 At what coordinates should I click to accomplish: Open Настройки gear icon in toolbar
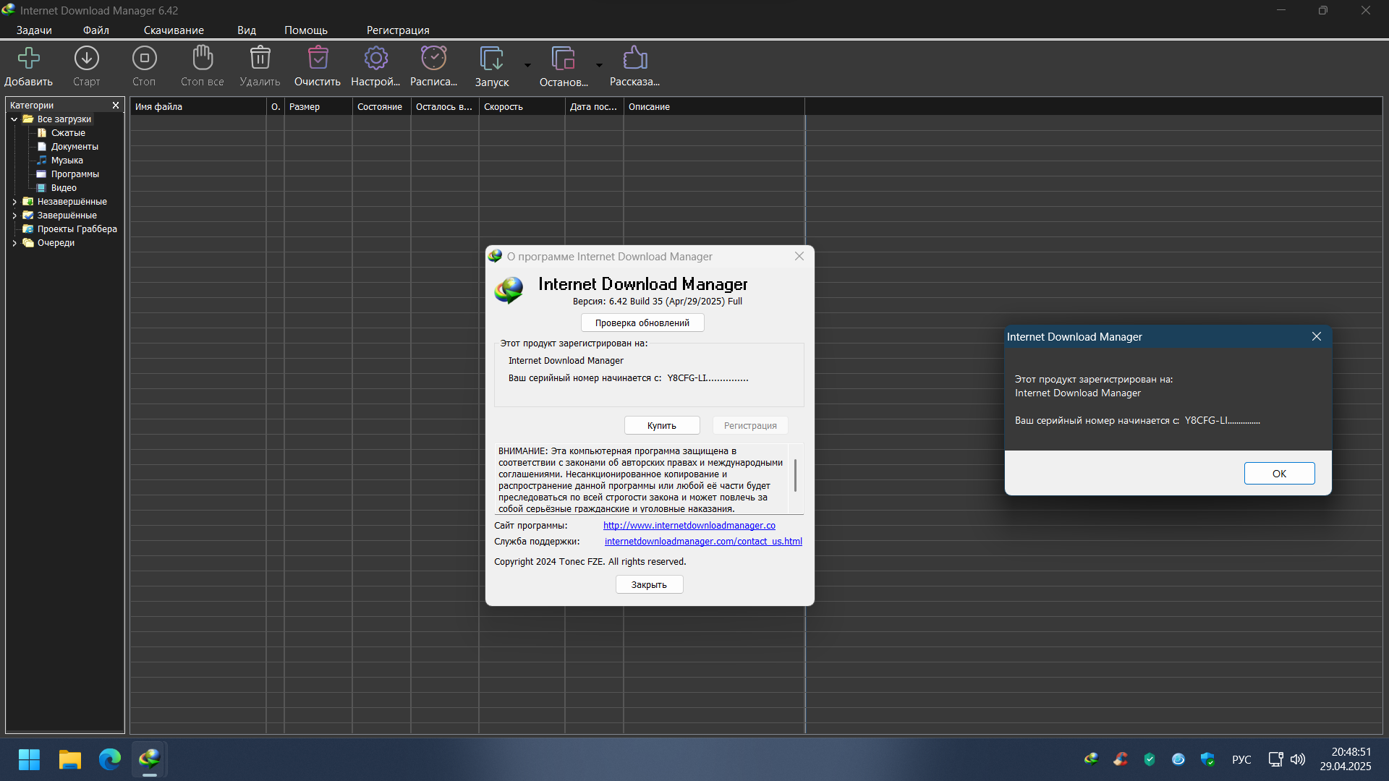[375, 58]
